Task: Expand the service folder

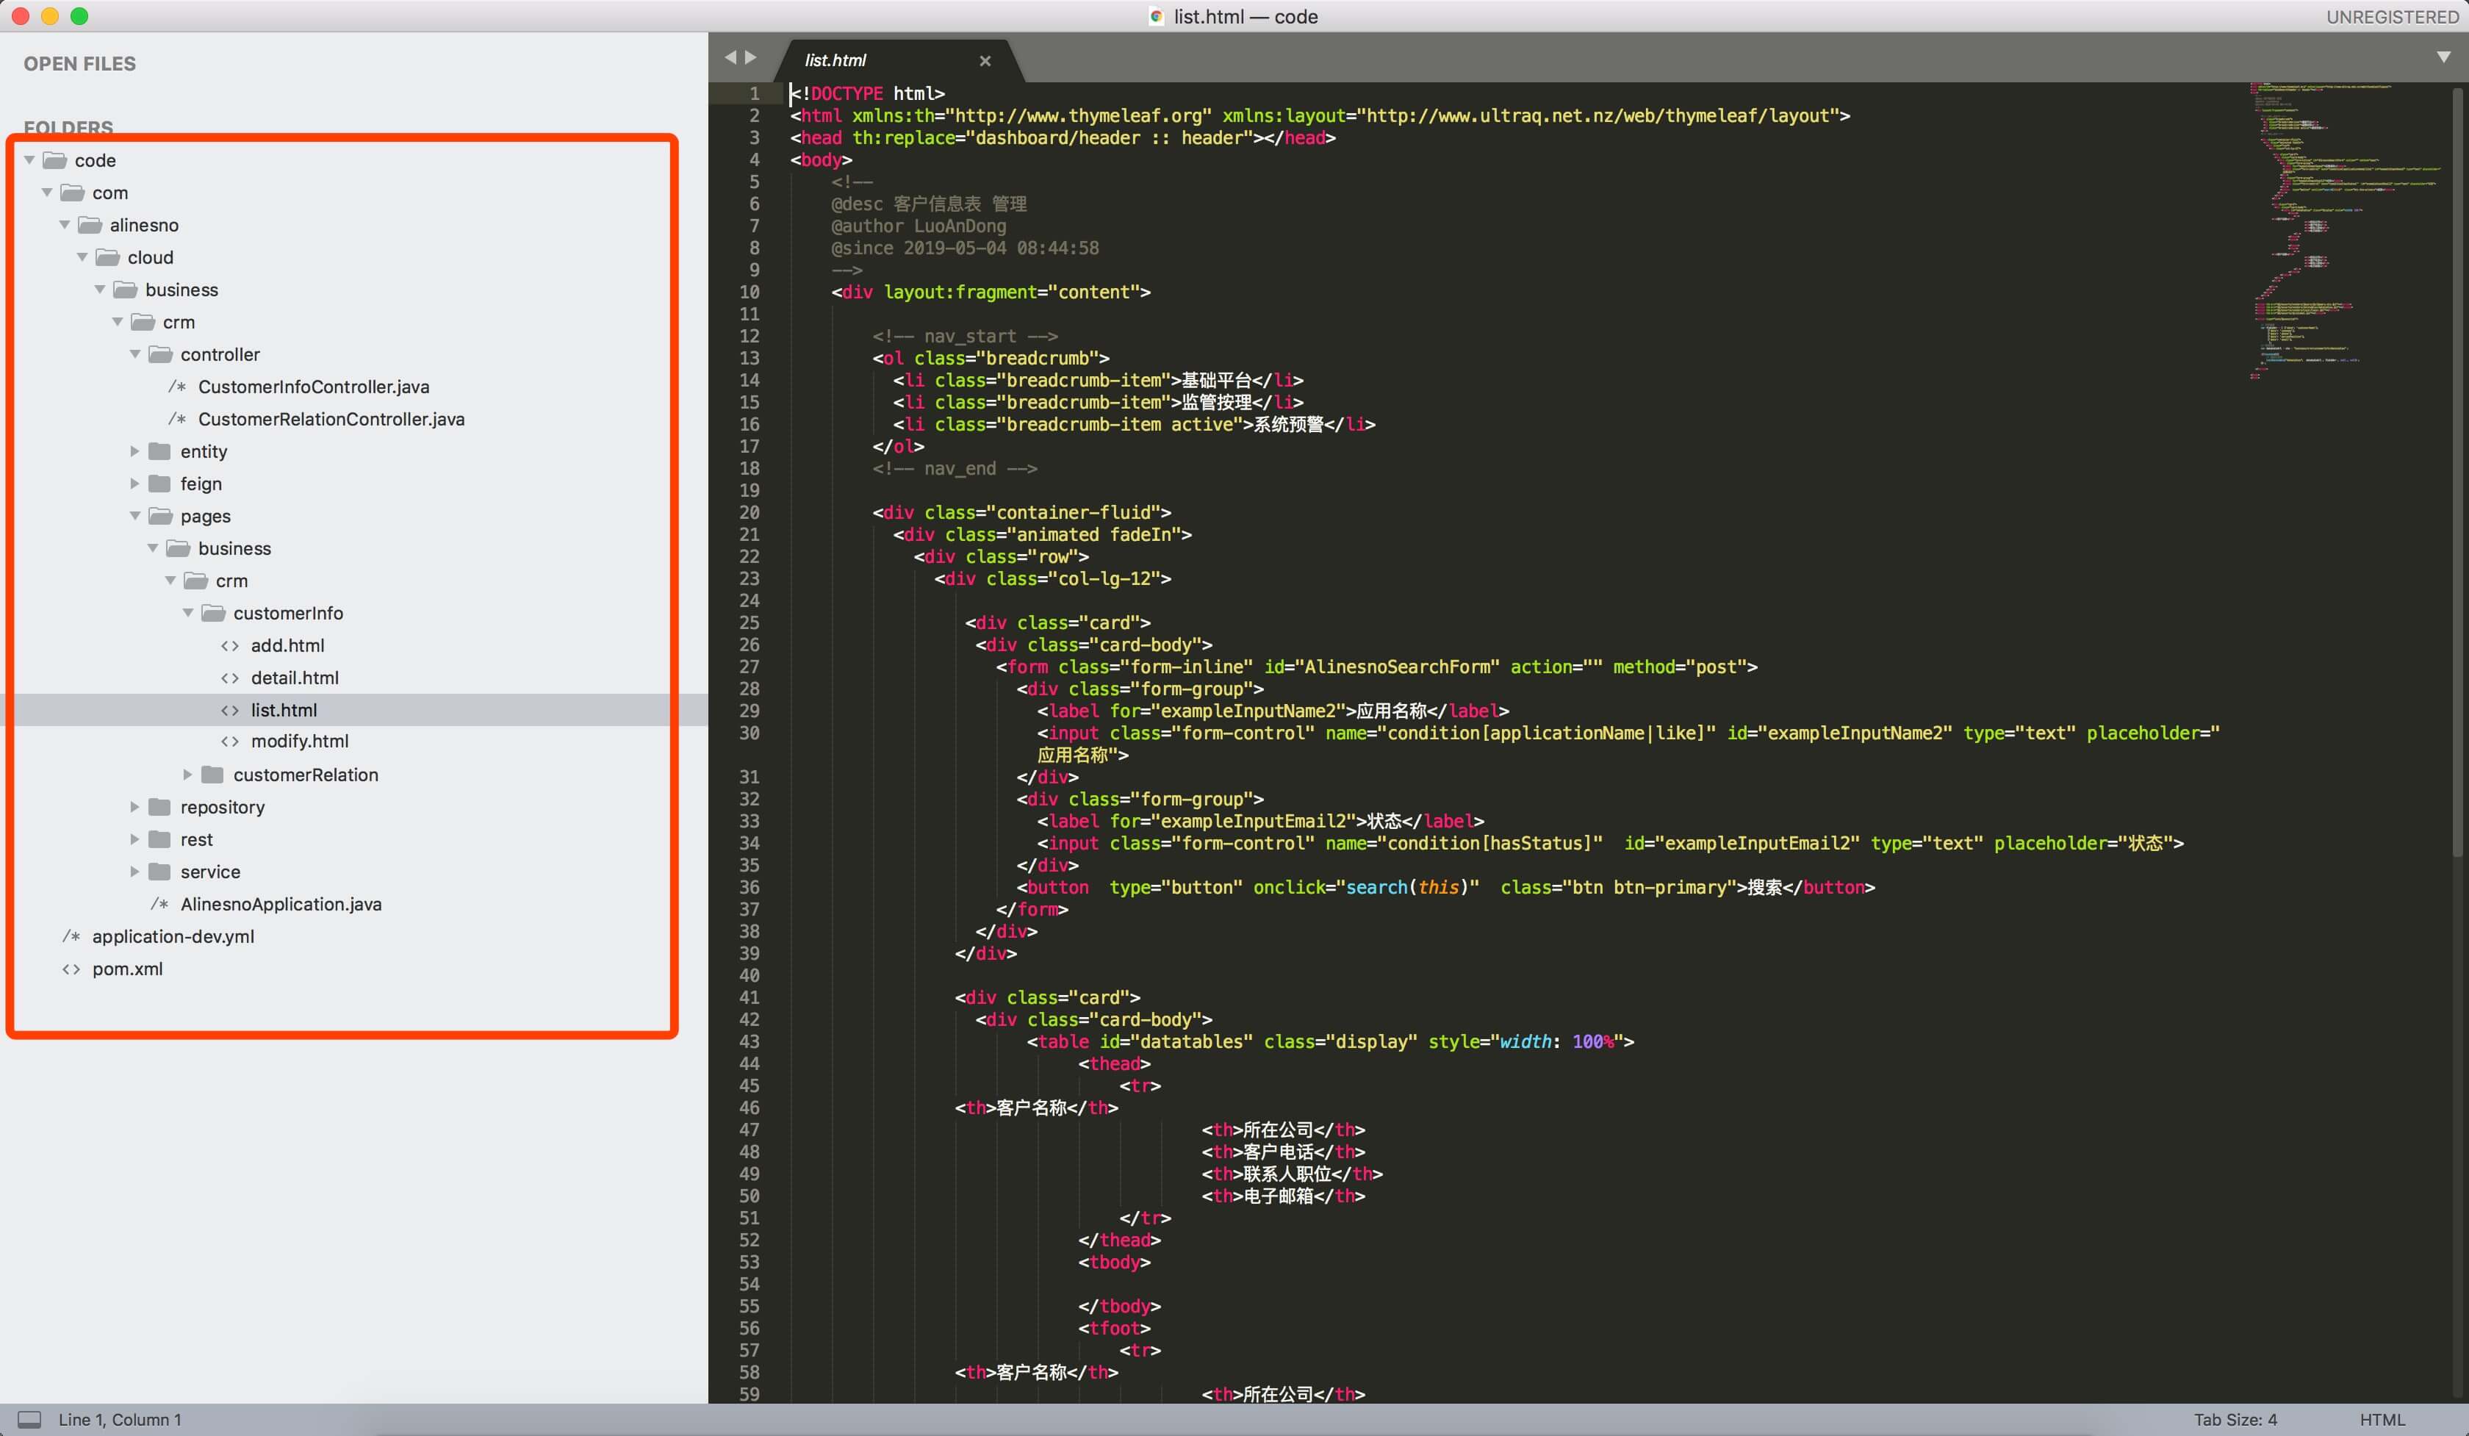Action: point(135,872)
